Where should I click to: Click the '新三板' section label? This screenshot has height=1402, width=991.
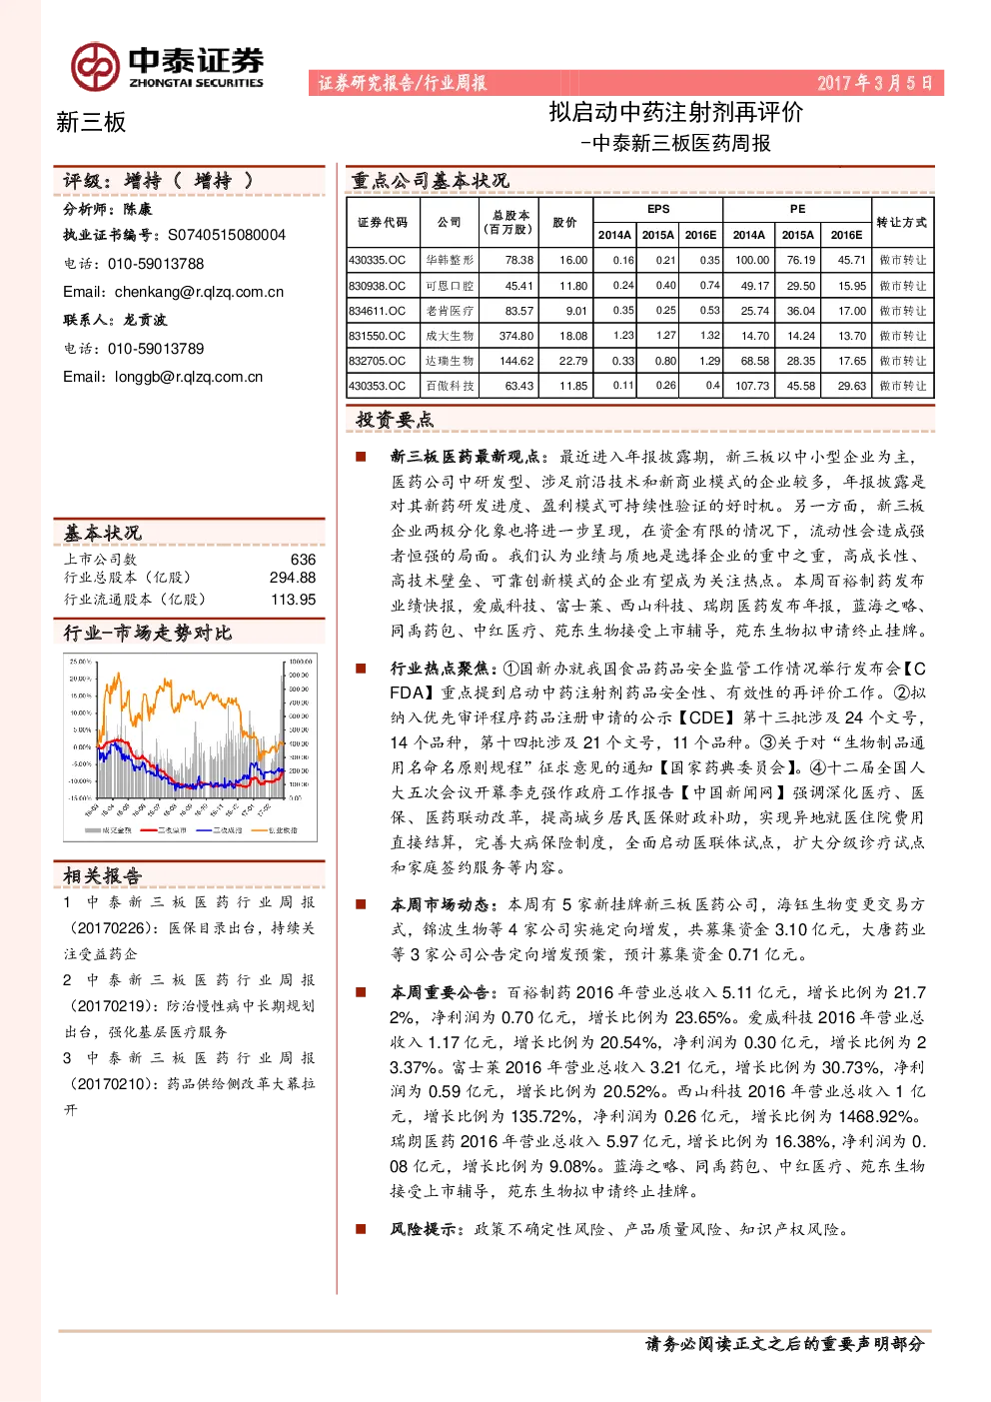pos(91,122)
